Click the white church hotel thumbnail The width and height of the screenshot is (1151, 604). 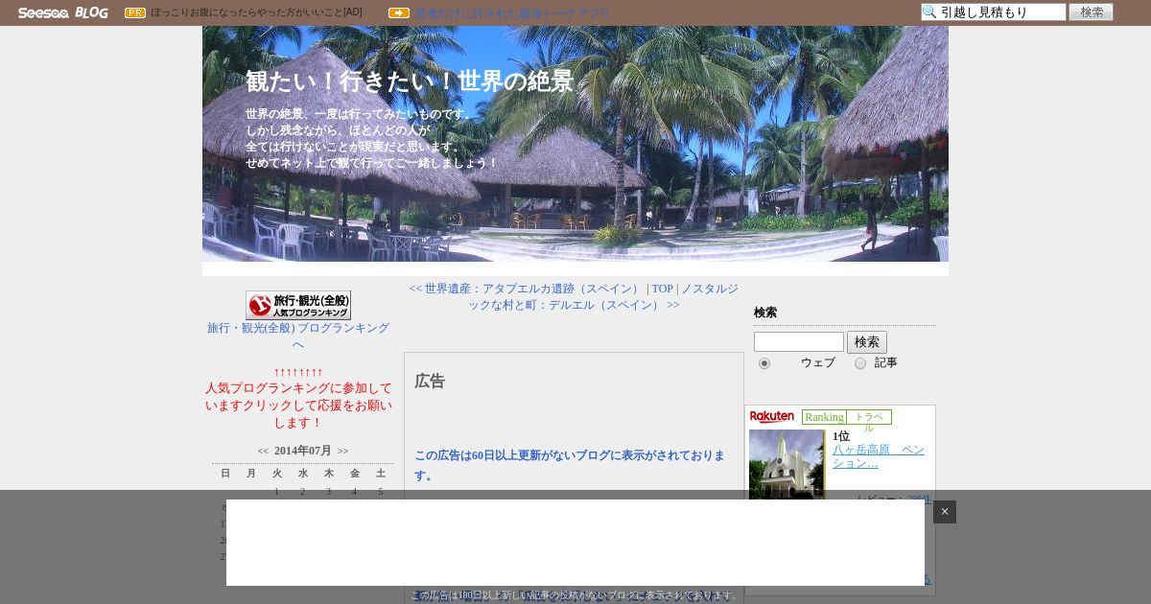[787, 464]
